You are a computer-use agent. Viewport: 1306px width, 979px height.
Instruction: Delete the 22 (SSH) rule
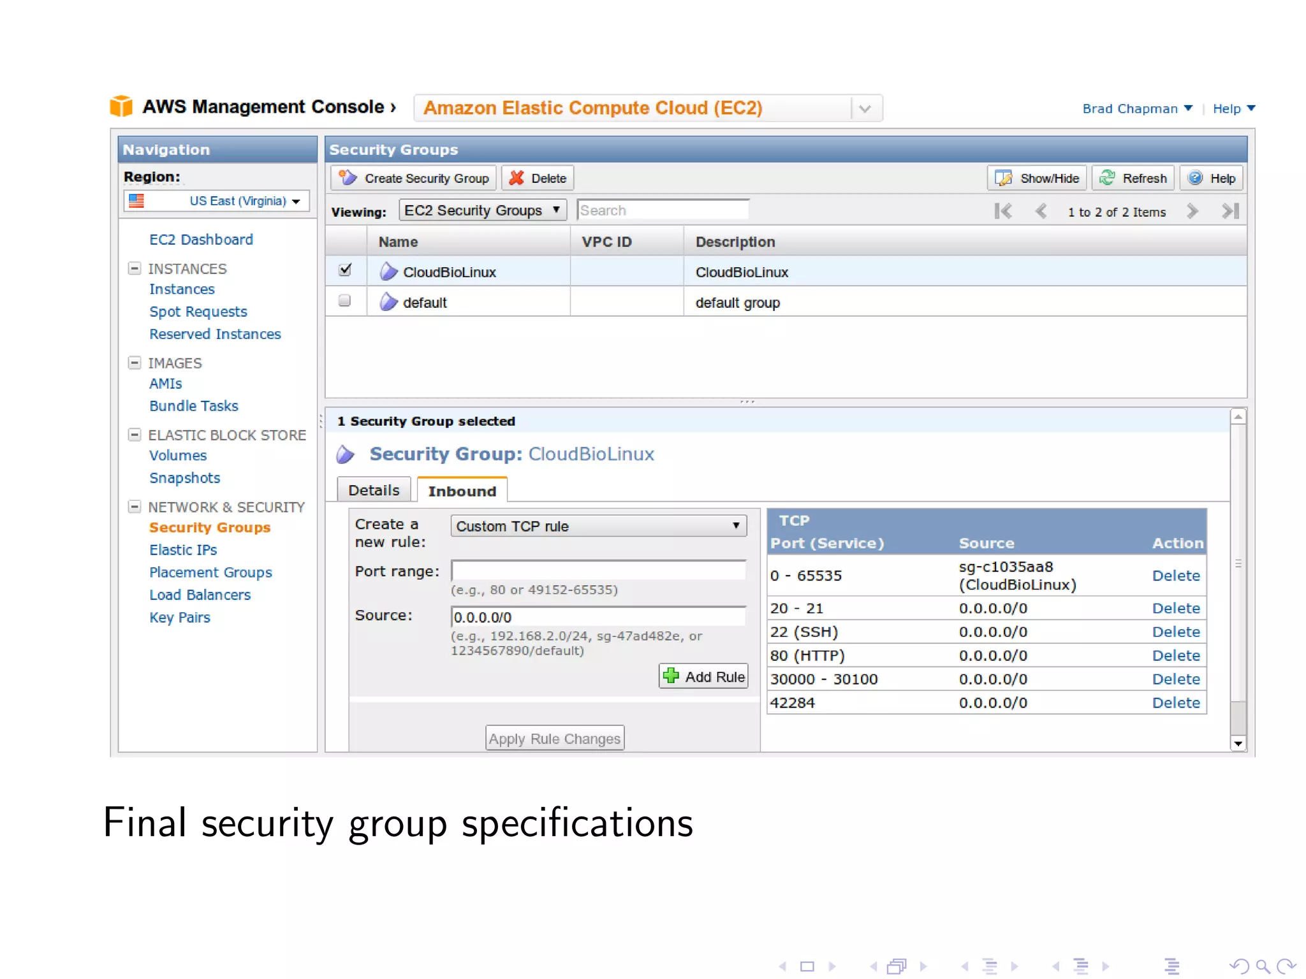(1175, 632)
